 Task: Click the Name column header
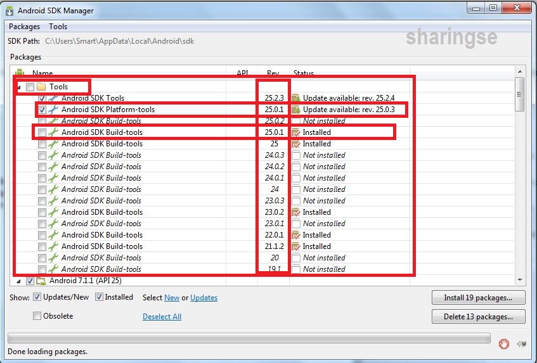tap(42, 73)
